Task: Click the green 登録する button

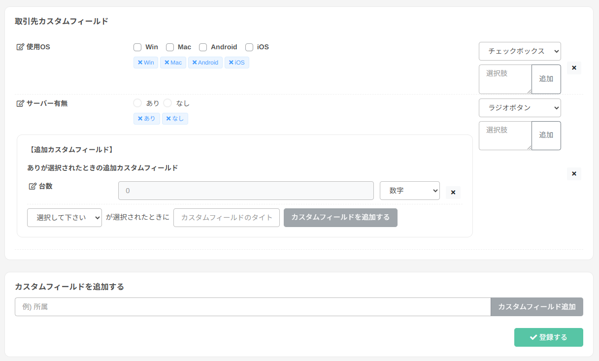Action: 549,337
